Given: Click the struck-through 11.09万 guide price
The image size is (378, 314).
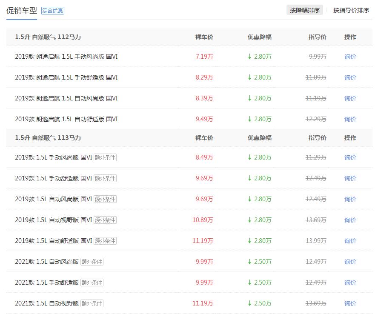Looking at the screenshot, I should tap(316, 77).
